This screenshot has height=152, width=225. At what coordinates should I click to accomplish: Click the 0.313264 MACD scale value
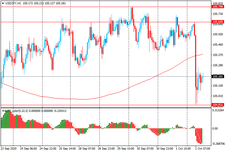218,111
